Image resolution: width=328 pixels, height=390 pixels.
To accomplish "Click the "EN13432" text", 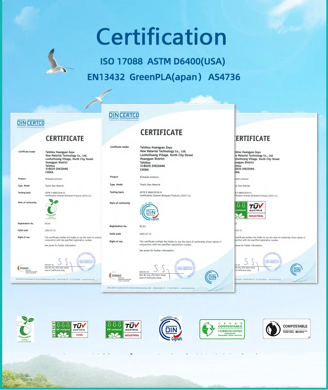I will point(106,77).
